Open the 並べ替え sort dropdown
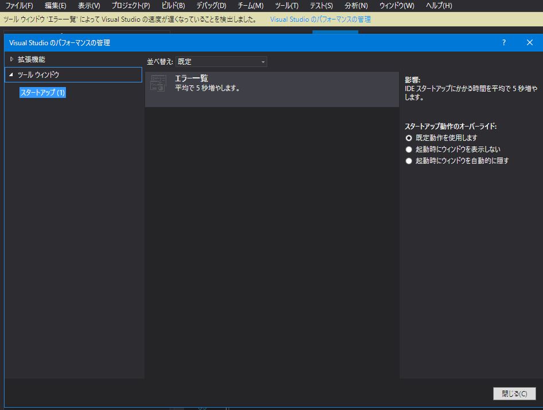This screenshot has height=410, width=543. (221, 61)
